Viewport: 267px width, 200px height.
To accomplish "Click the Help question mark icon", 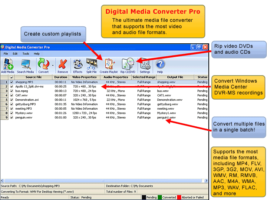I will pyautogui.click(x=160, y=66).
